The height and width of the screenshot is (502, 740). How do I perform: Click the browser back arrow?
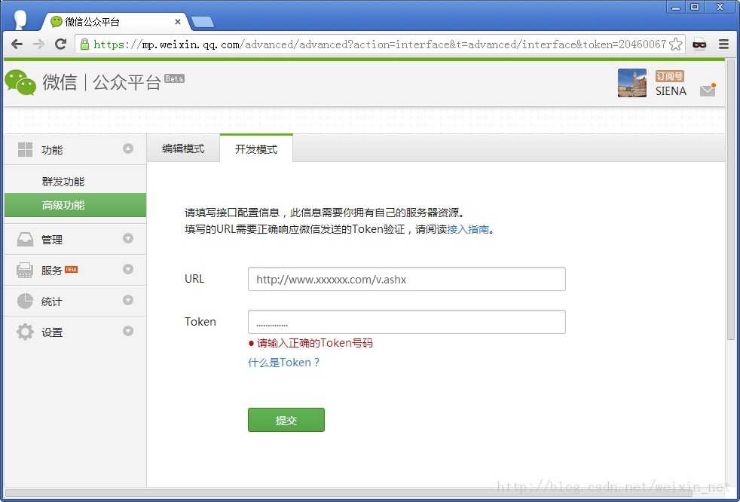pyautogui.click(x=17, y=44)
